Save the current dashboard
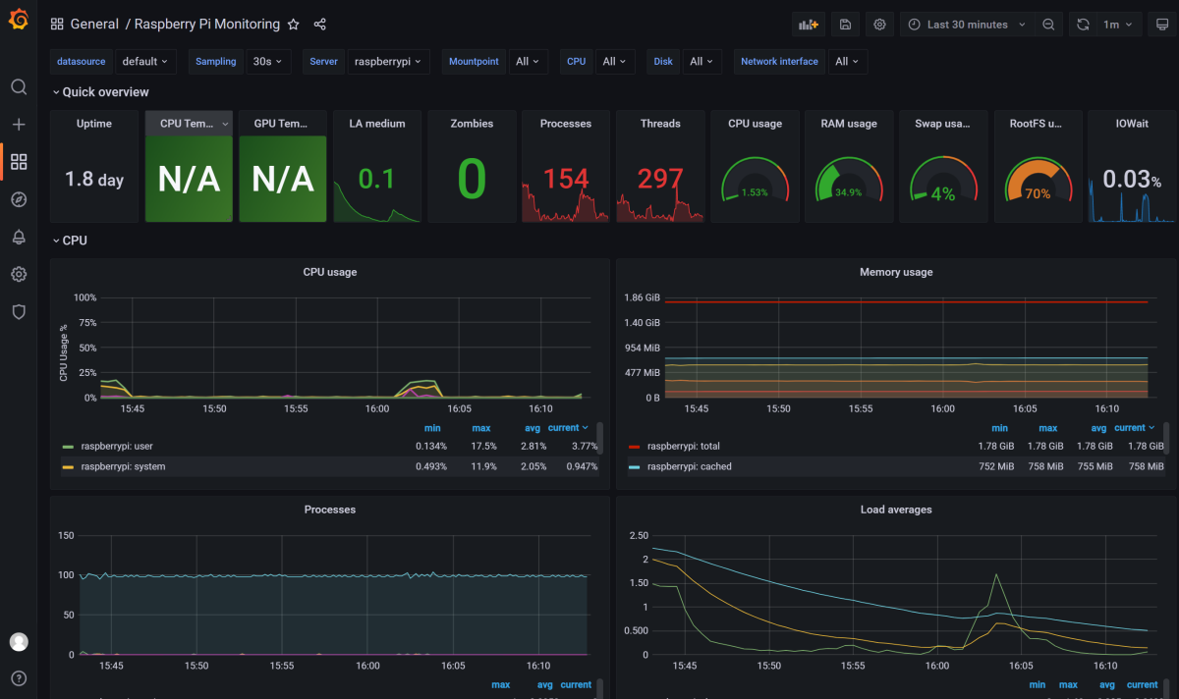 tap(844, 24)
